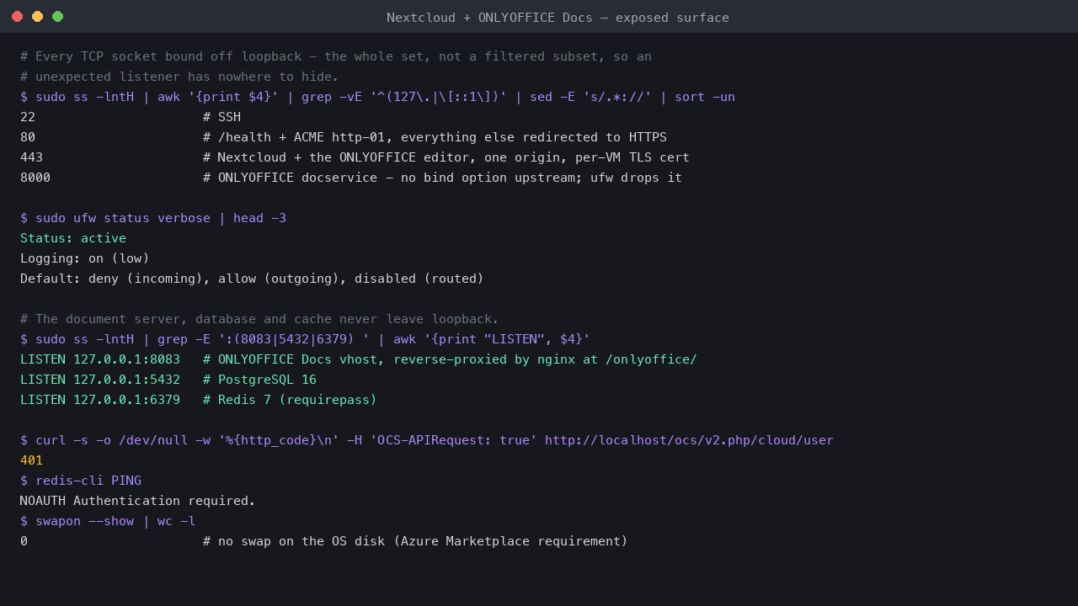This screenshot has width=1078, height=606.
Task: Click the 'LISTEN 127.0.0.1:6379' Redis 7 line
Action: pos(199,400)
